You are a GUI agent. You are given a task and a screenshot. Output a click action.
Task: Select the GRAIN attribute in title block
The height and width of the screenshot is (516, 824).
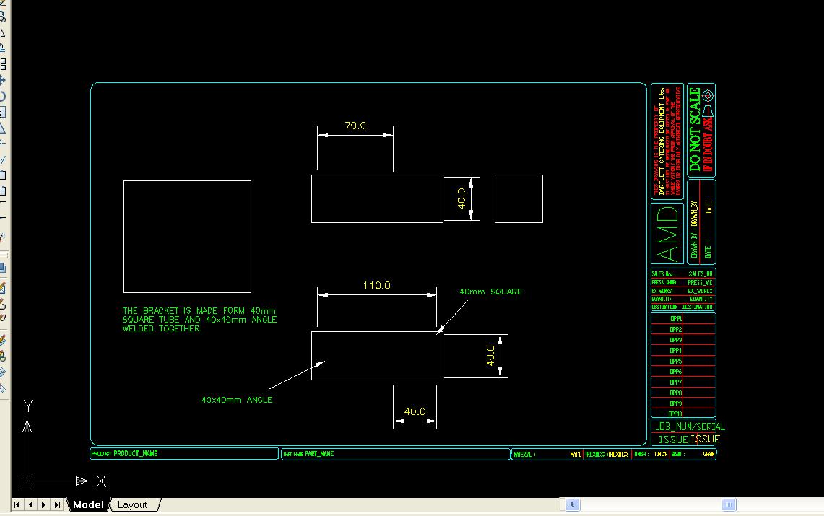point(708,455)
